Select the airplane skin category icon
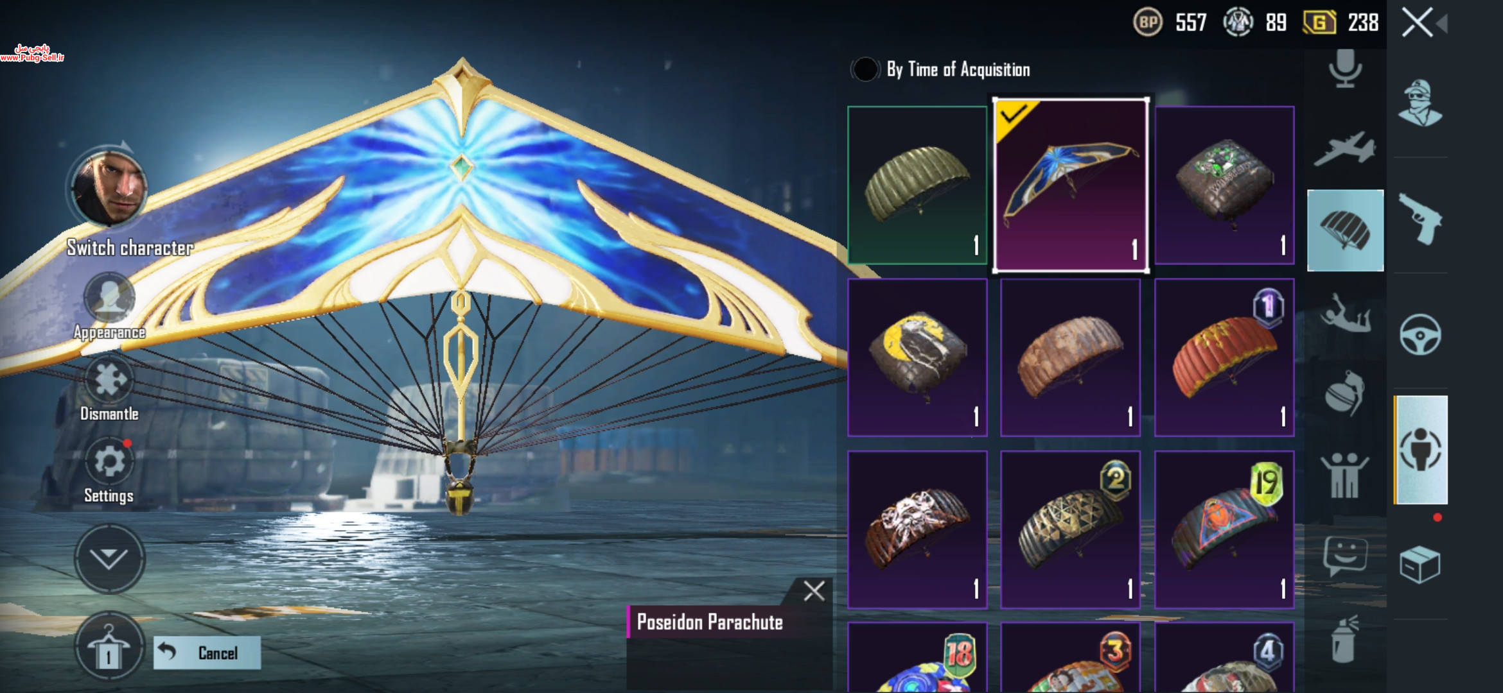Viewport: 1503px width, 693px height. 1345,149
